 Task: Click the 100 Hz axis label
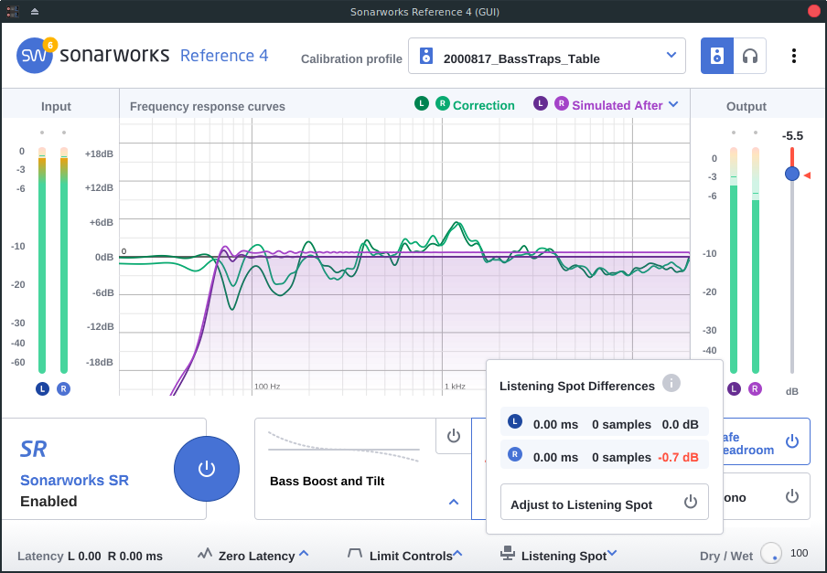click(267, 387)
